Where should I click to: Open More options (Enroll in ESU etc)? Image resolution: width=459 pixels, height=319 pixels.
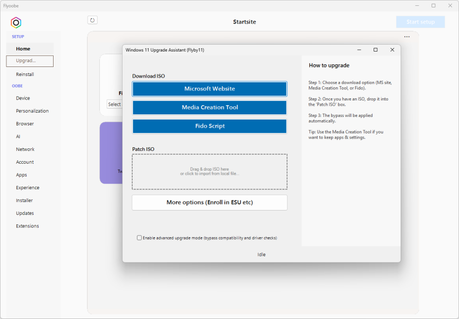210,203
